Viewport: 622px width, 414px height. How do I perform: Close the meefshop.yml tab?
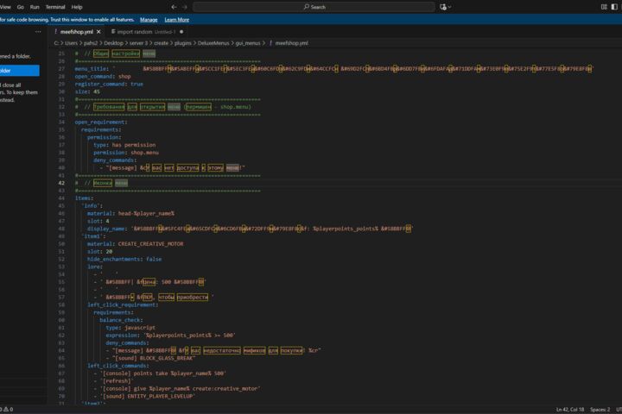click(98, 32)
